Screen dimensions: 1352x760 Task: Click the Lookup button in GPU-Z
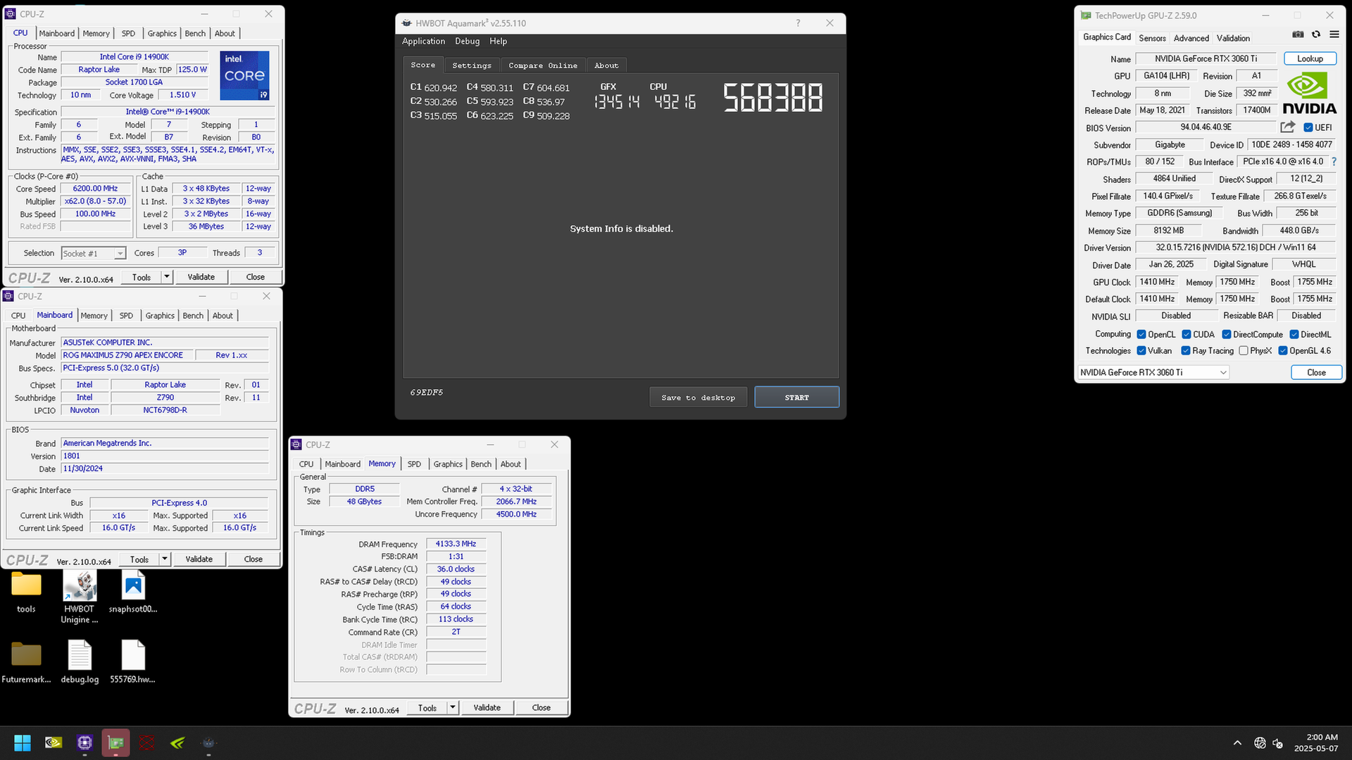[1310, 58]
